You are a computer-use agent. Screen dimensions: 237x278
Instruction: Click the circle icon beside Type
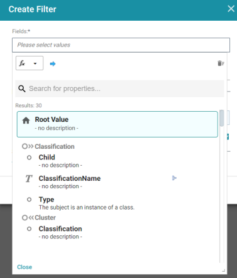click(x=29, y=200)
